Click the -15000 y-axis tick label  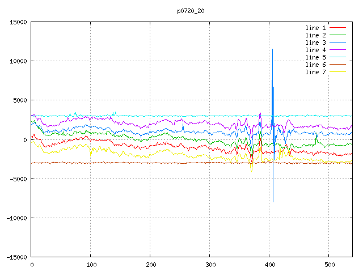click(16, 257)
